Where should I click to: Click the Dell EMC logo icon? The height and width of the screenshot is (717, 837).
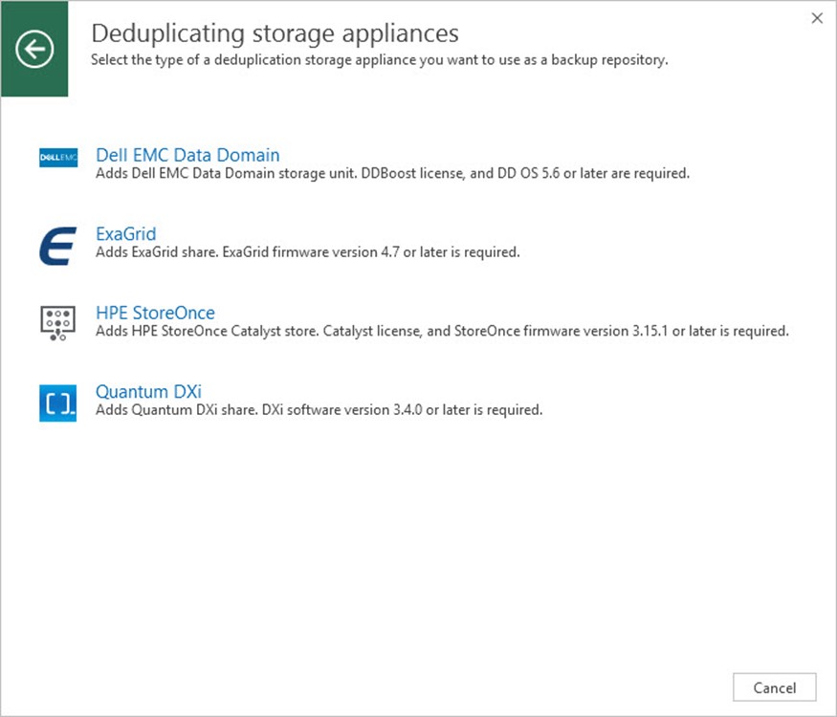(x=57, y=158)
